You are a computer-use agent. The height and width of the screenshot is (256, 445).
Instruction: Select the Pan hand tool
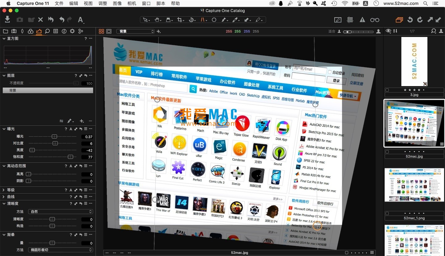157,20
